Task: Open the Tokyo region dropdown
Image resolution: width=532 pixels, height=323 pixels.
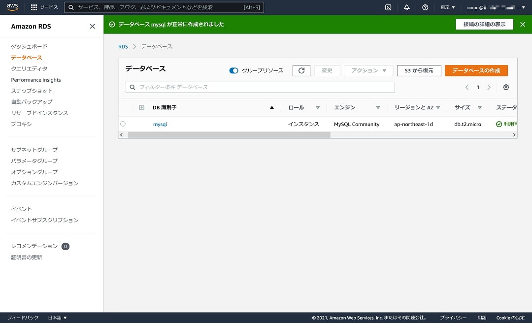Action: coord(447,7)
